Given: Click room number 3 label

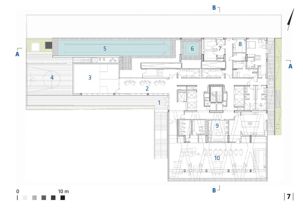Looking at the screenshot, I should pyautogui.click(x=90, y=78).
